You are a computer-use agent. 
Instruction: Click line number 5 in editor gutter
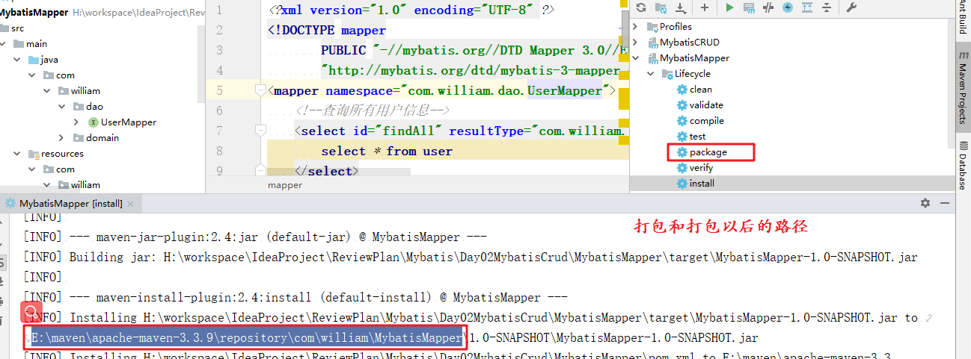click(x=218, y=90)
